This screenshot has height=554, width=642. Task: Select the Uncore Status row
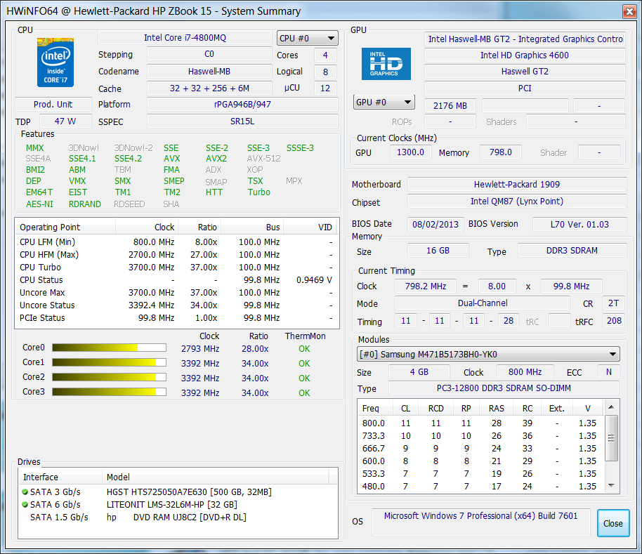(176, 305)
